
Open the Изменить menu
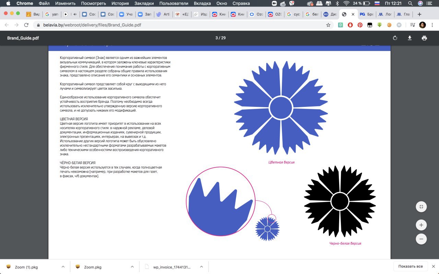(65, 3)
